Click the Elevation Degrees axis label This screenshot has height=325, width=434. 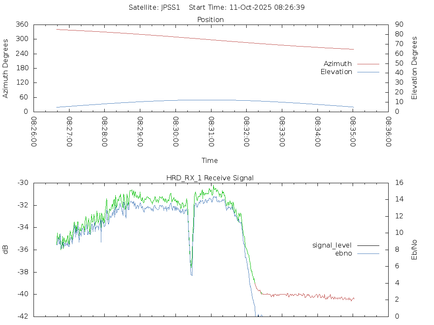[415, 68]
